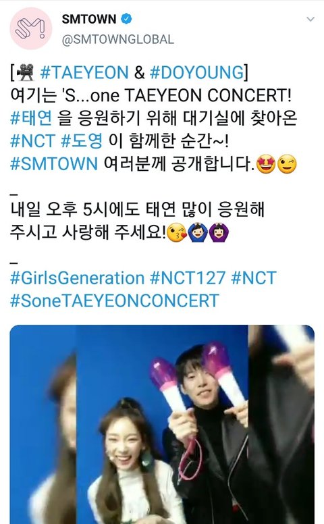Open the #GirlsGeneration hashtag

coord(77,278)
